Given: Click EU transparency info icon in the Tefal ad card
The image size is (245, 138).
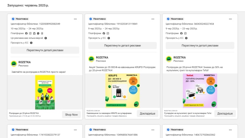Looking at the screenshot, I should click(187, 38).
